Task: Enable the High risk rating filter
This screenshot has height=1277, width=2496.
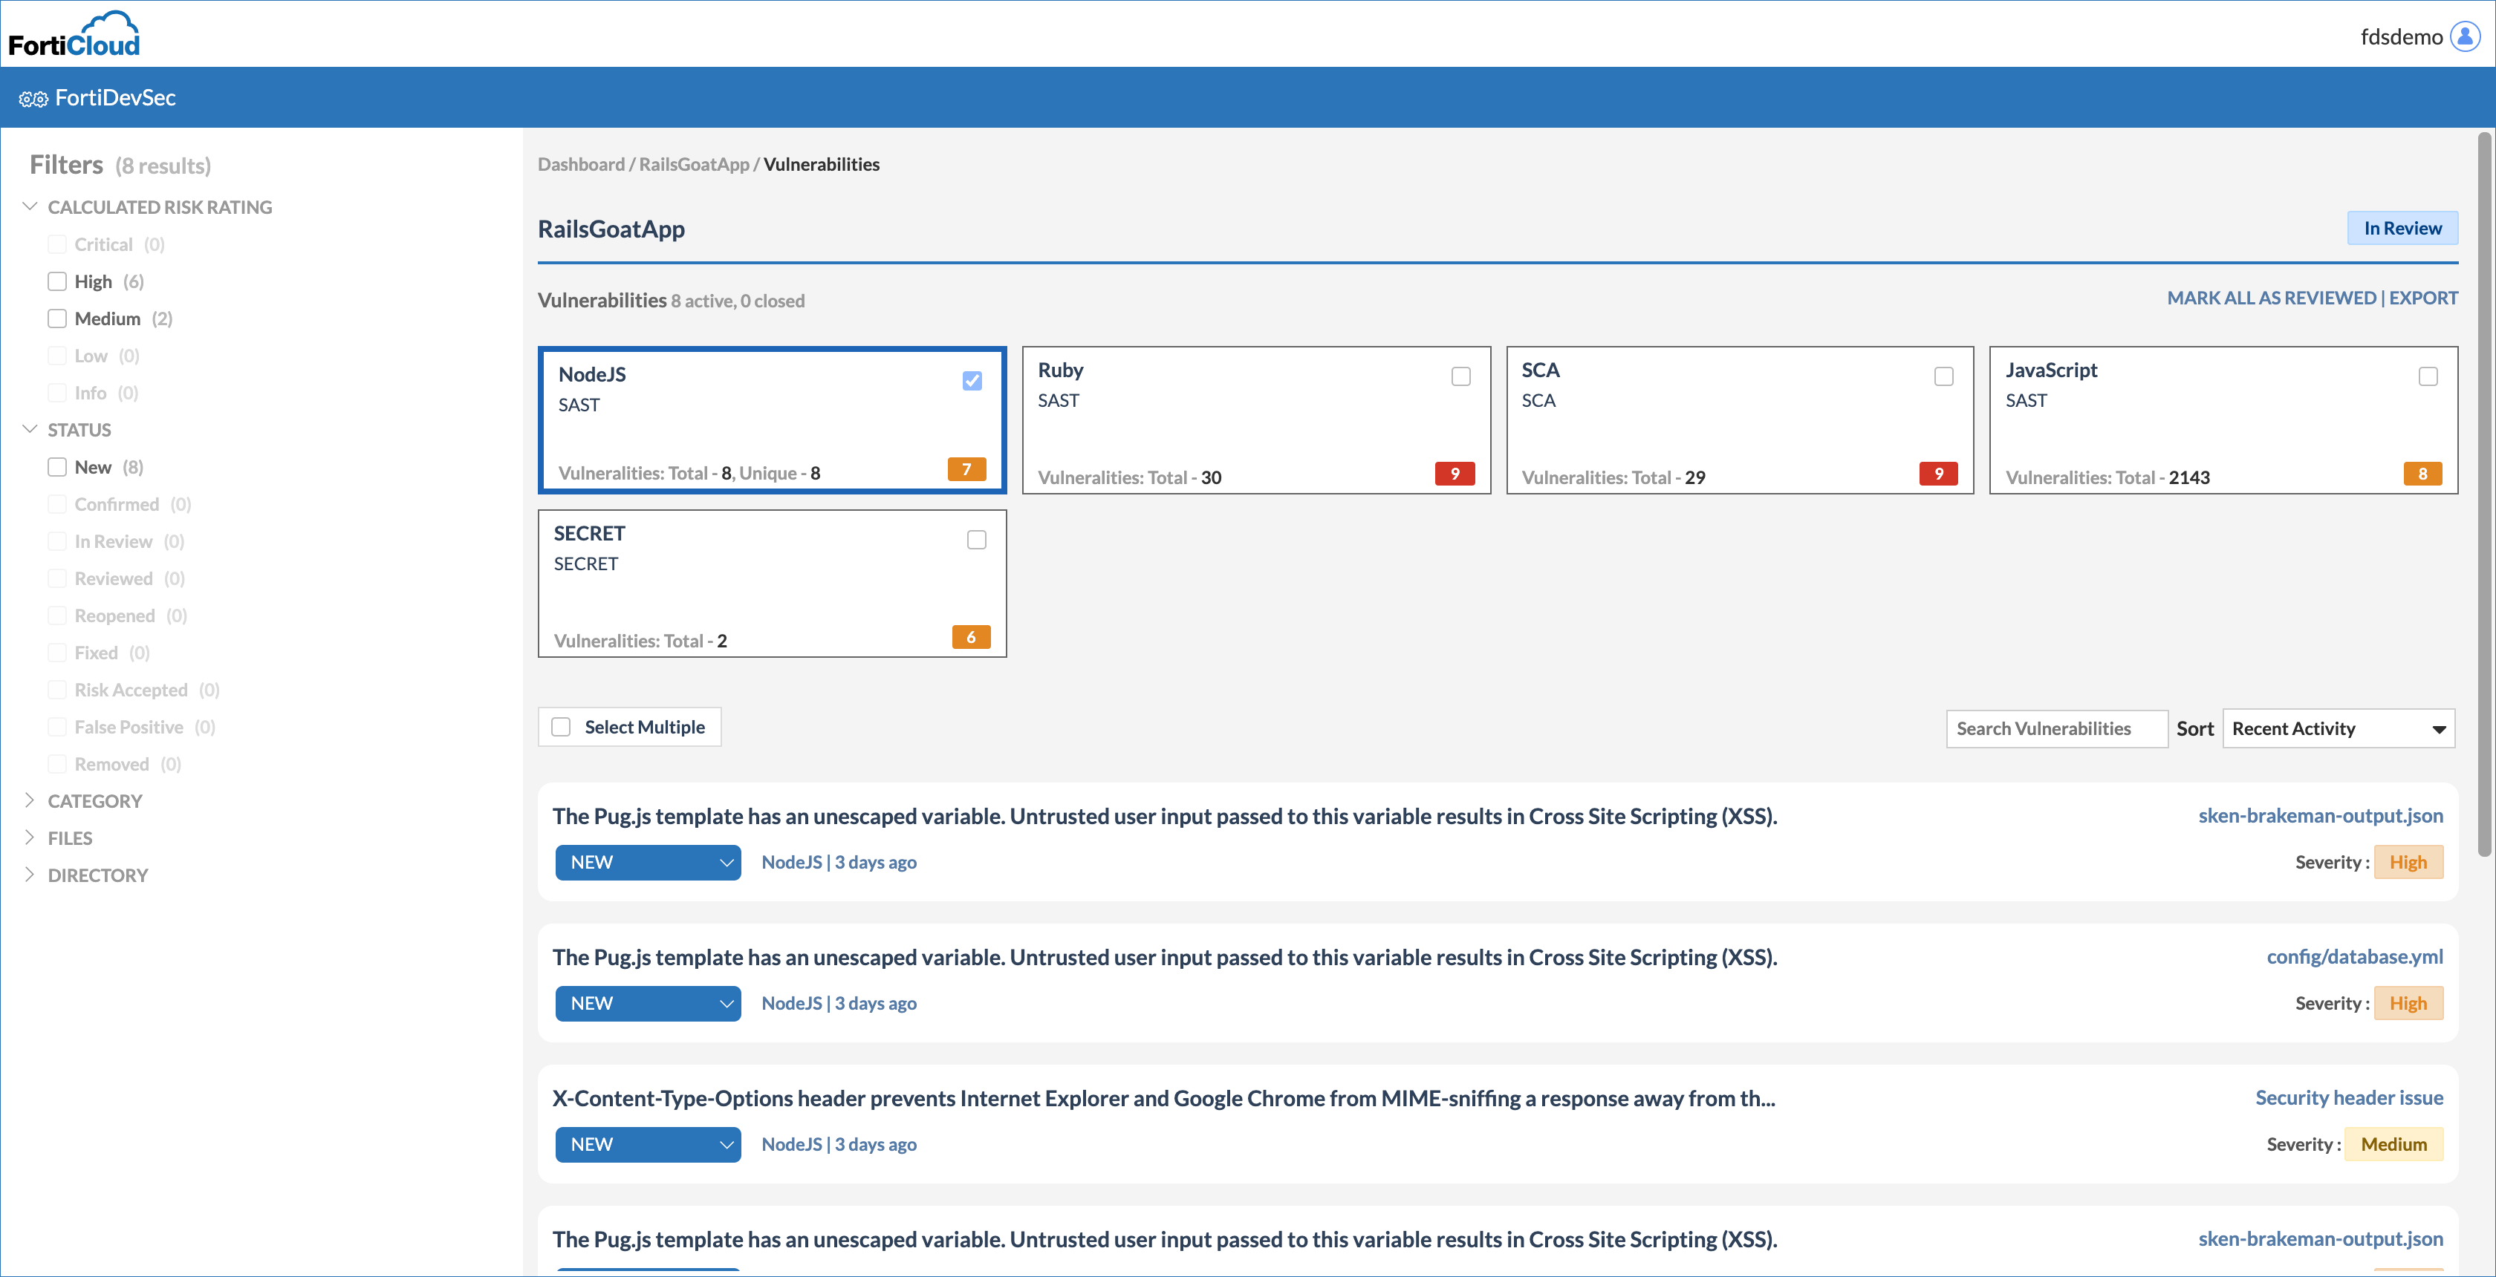Action: pyautogui.click(x=56, y=281)
